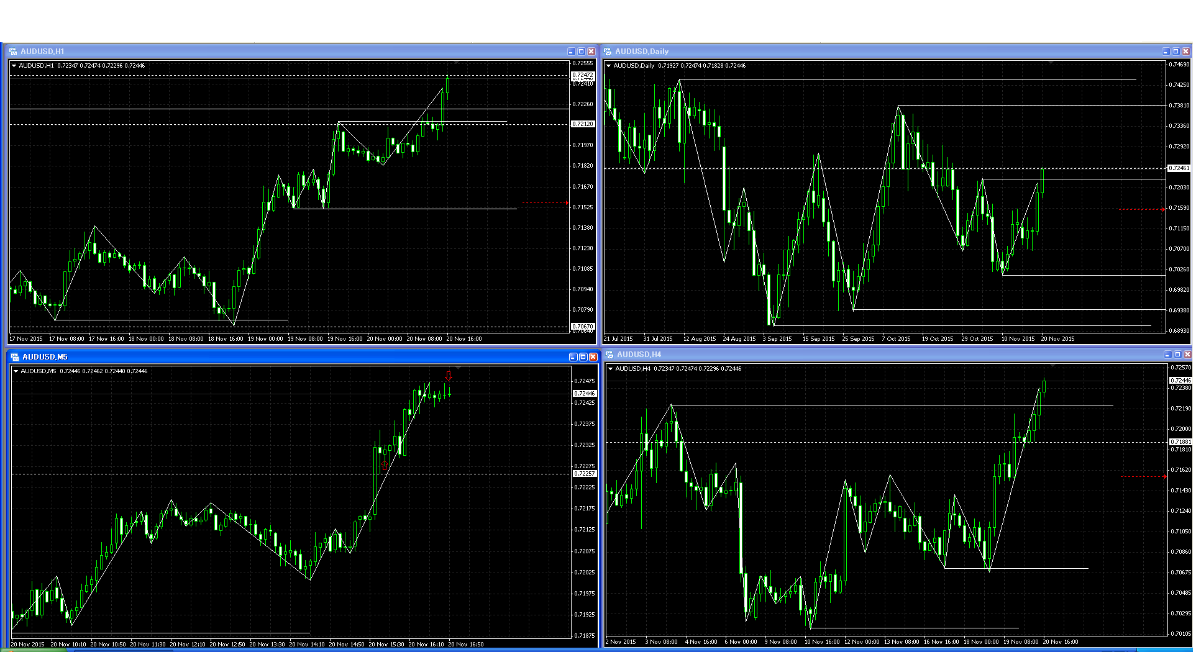Close the AUDUSD,H4 chart window
This screenshot has width=1196, height=652.
click(x=1187, y=355)
